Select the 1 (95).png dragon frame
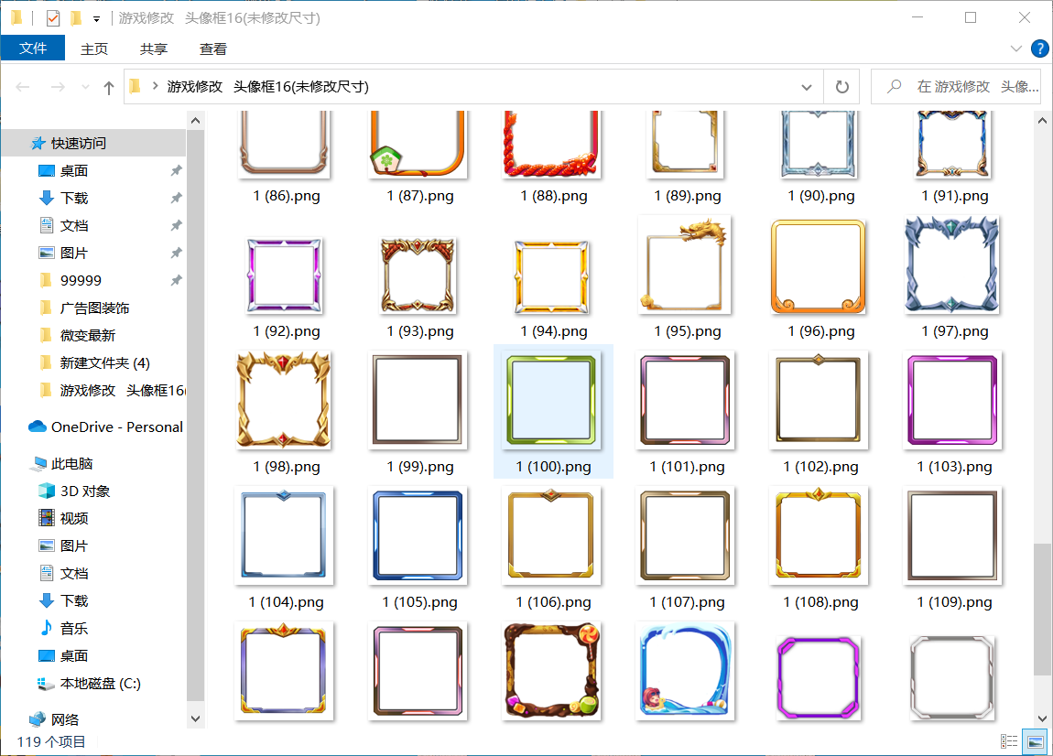1053x756 pixels. (x=685, y=265)
